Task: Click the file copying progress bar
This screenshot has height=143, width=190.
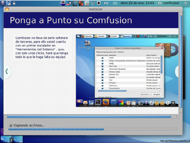Action: coord(93,129)
